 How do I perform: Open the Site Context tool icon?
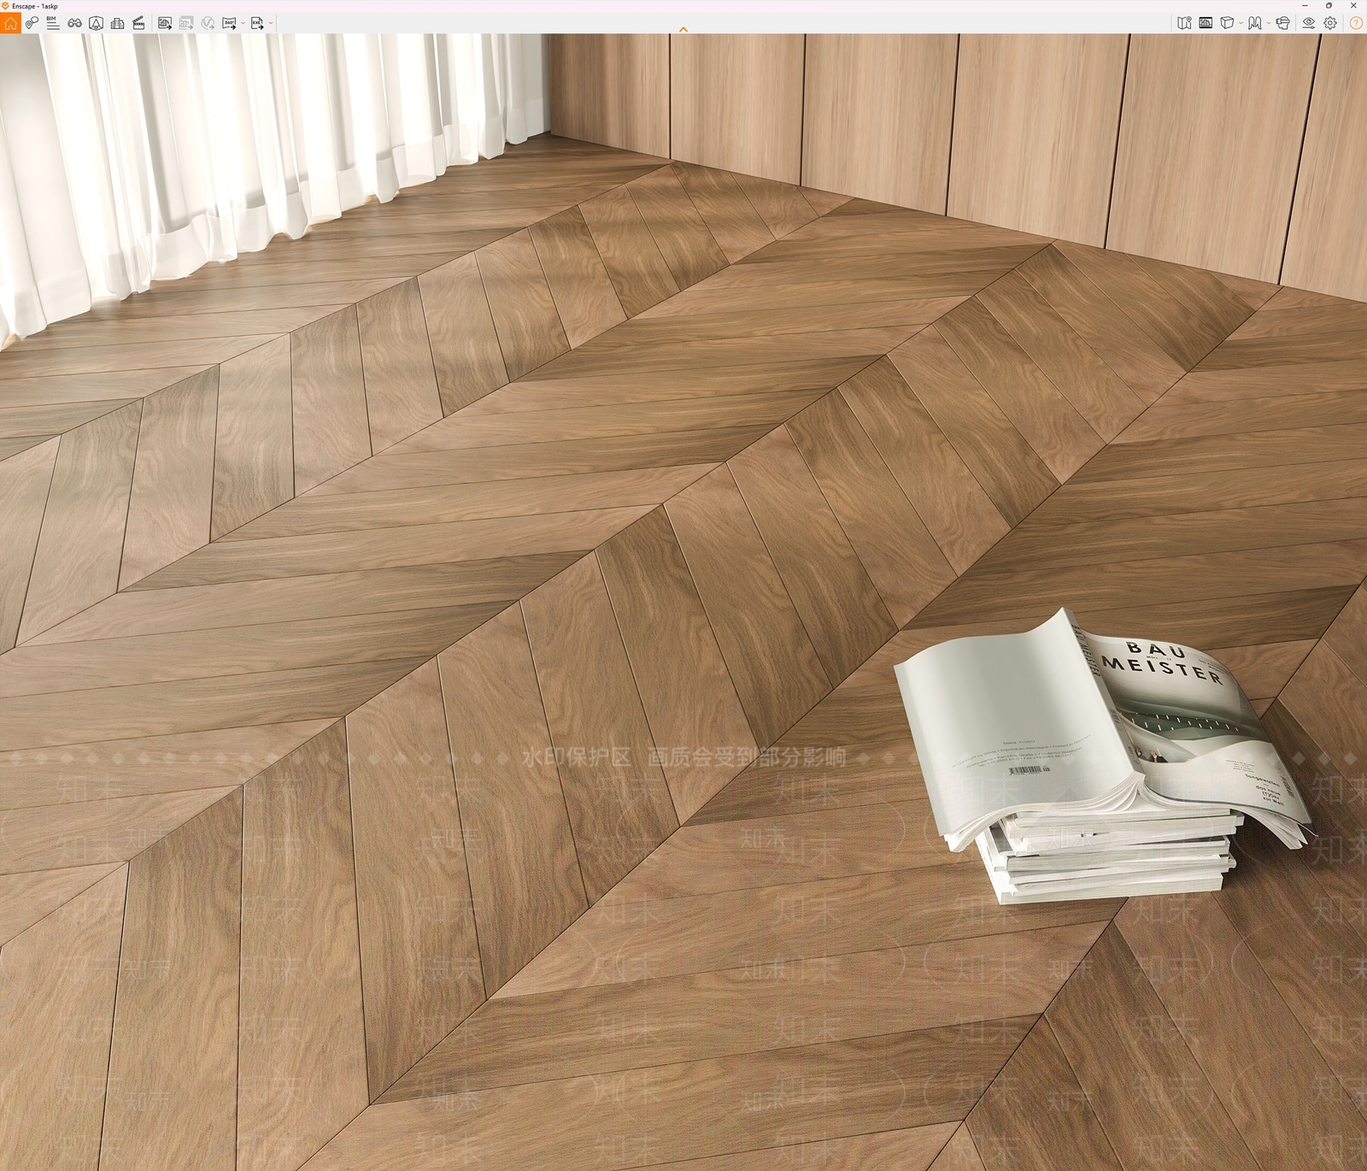point(96,23)
